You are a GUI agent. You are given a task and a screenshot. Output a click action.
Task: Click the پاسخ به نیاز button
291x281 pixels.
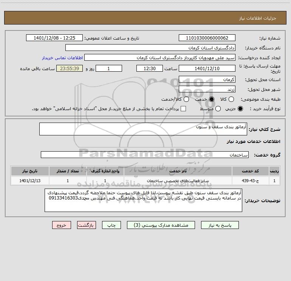point(220,225)
